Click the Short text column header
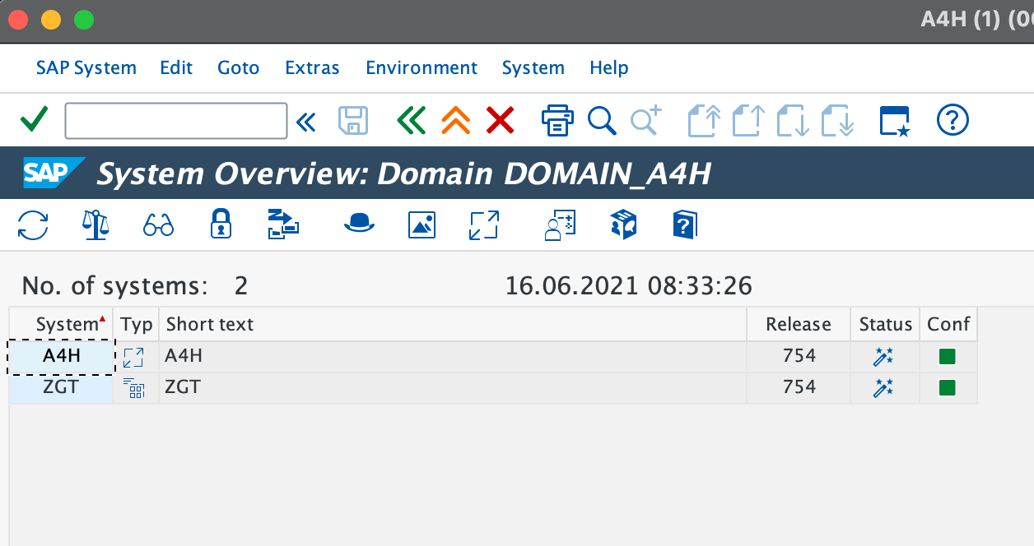 453,324
